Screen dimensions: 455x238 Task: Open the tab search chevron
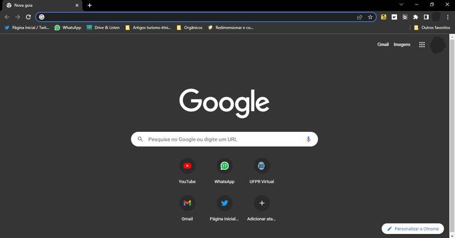pyautogui.click(x=402, y=5)
